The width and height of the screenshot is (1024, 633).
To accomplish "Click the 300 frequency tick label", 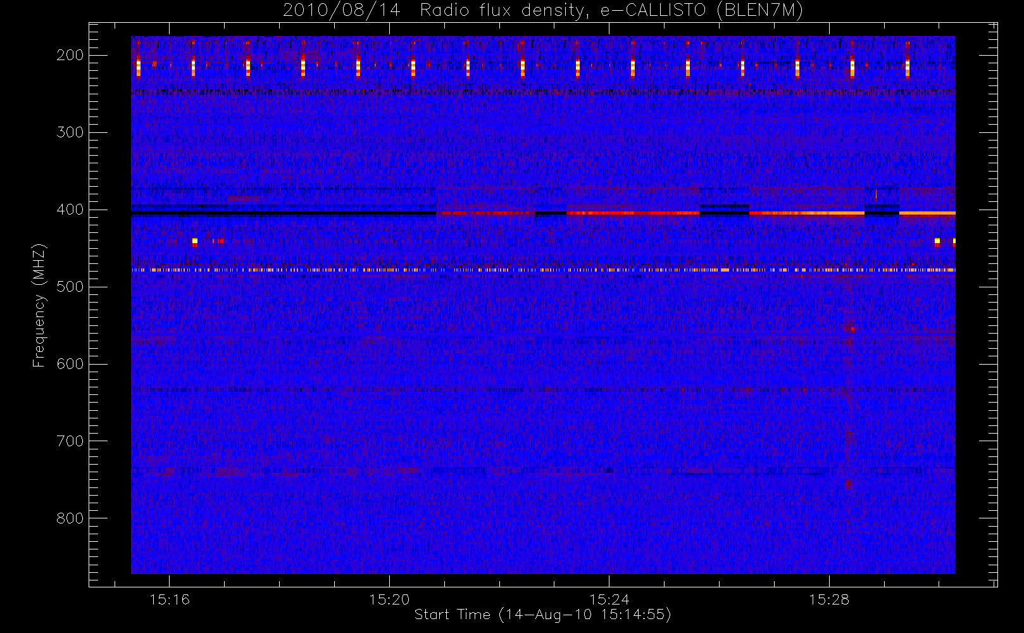I will pos(70,132).
